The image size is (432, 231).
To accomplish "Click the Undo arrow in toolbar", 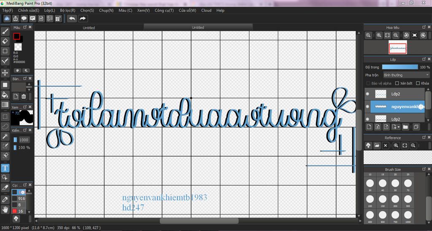I will pos(72,19).
